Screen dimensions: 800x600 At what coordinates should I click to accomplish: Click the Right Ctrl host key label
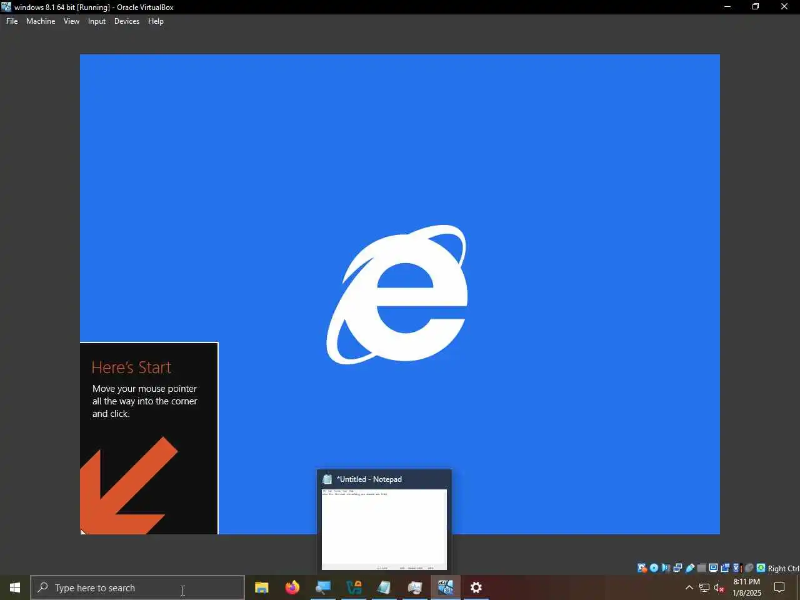coord(783,568)
